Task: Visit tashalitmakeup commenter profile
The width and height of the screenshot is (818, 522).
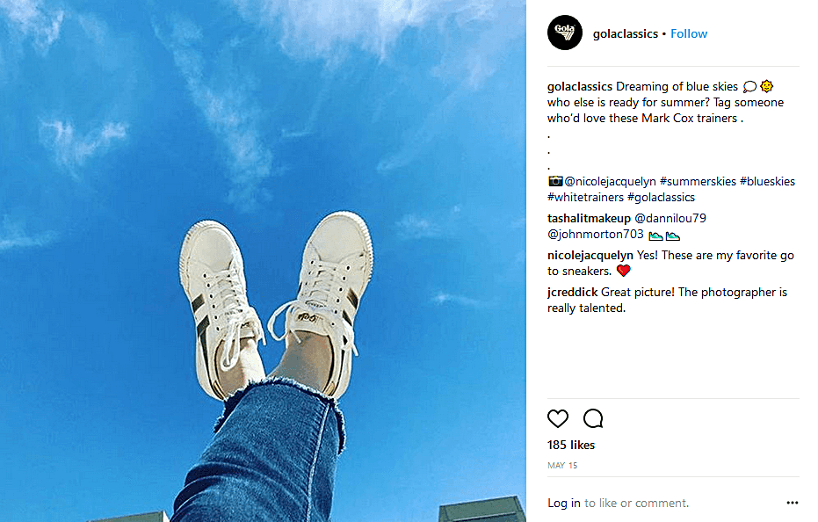Action: pos(589,218)
